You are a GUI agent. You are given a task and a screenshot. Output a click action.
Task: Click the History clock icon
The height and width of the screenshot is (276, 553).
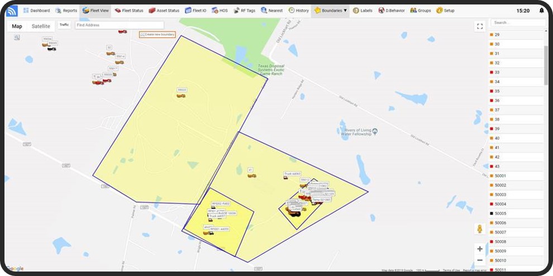(292, 11)
